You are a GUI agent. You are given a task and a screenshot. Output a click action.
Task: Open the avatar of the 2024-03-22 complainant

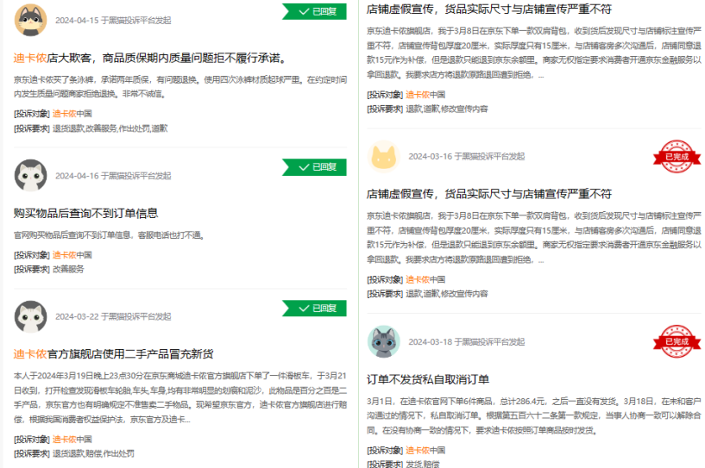30,316
